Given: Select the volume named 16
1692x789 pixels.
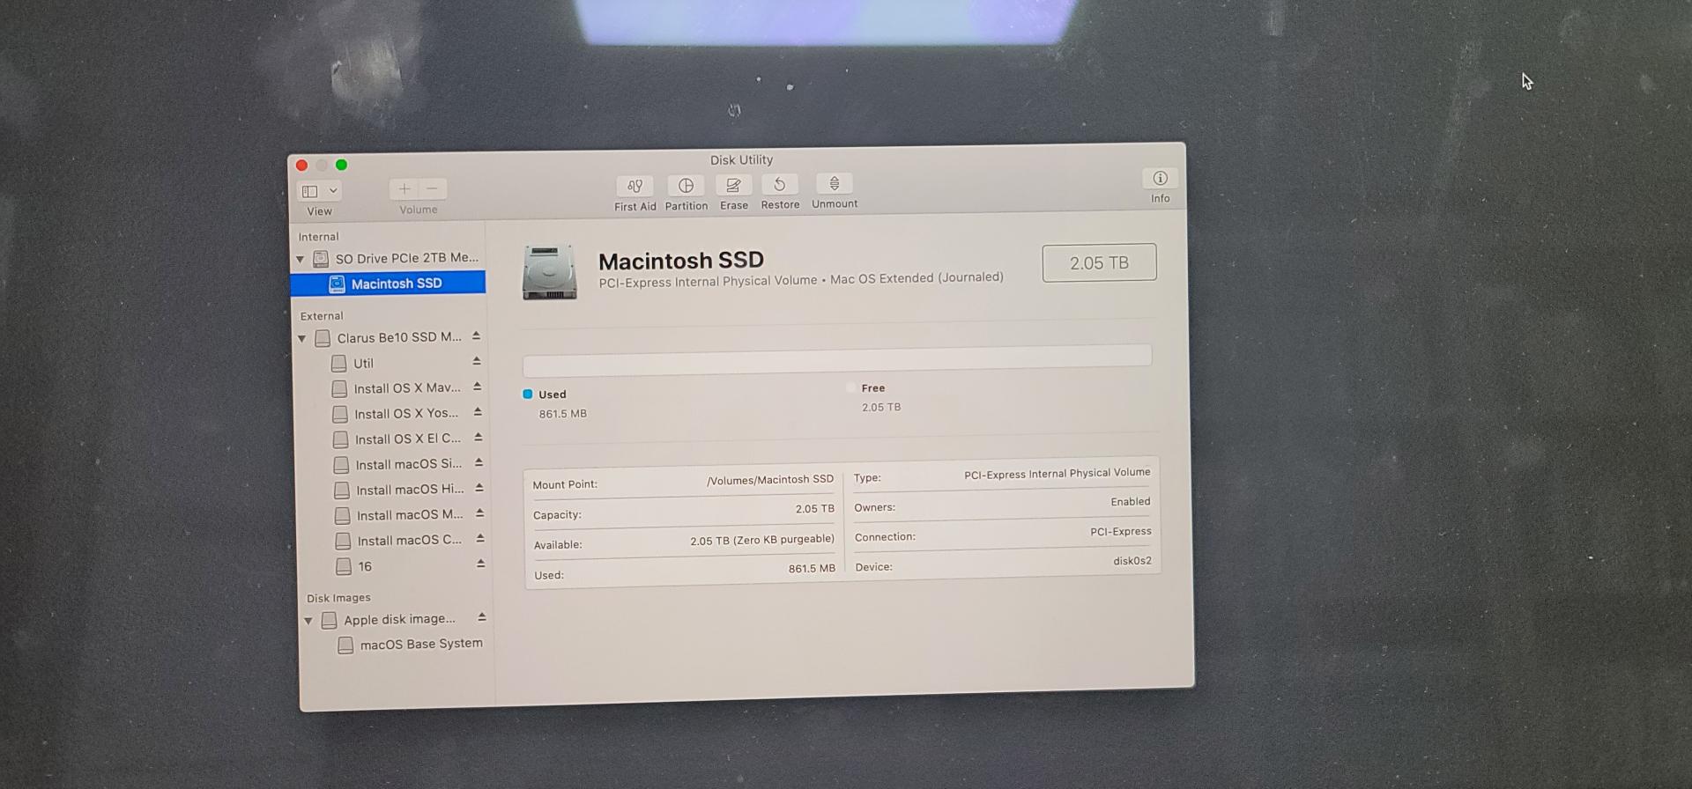Looking at the screenshot, I should (355, 566).
